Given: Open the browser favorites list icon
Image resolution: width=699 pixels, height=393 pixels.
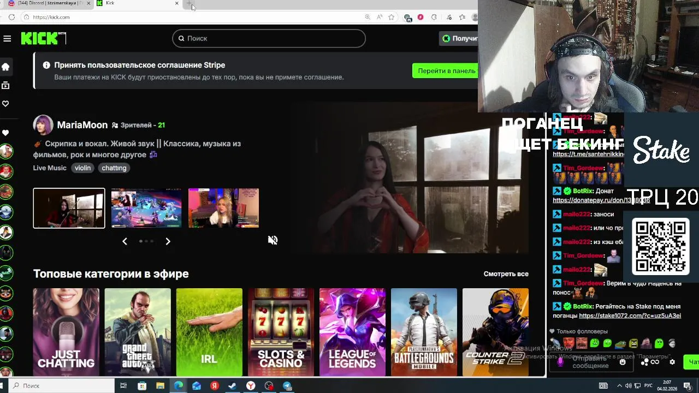Looking at the screenshot, I should click(x=462, y=17).
